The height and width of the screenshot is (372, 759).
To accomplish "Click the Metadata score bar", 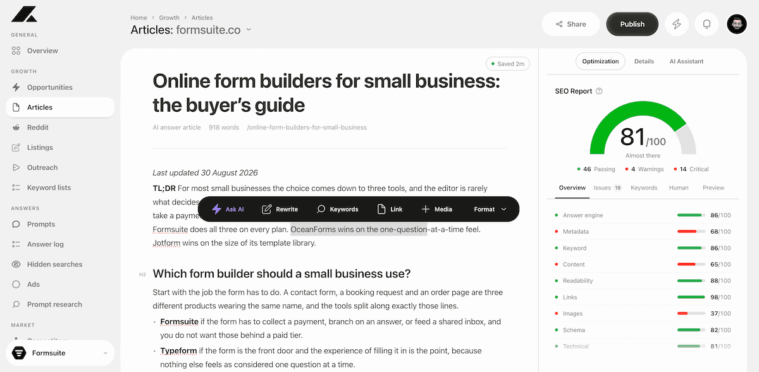I will click(691, 232).
